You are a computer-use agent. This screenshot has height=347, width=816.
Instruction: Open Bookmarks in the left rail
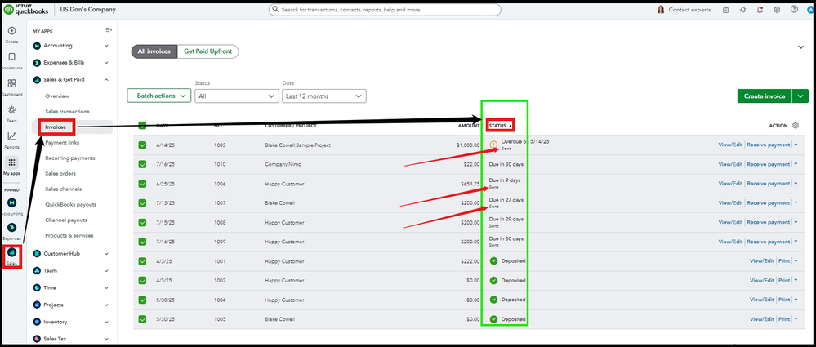(12, 56)
